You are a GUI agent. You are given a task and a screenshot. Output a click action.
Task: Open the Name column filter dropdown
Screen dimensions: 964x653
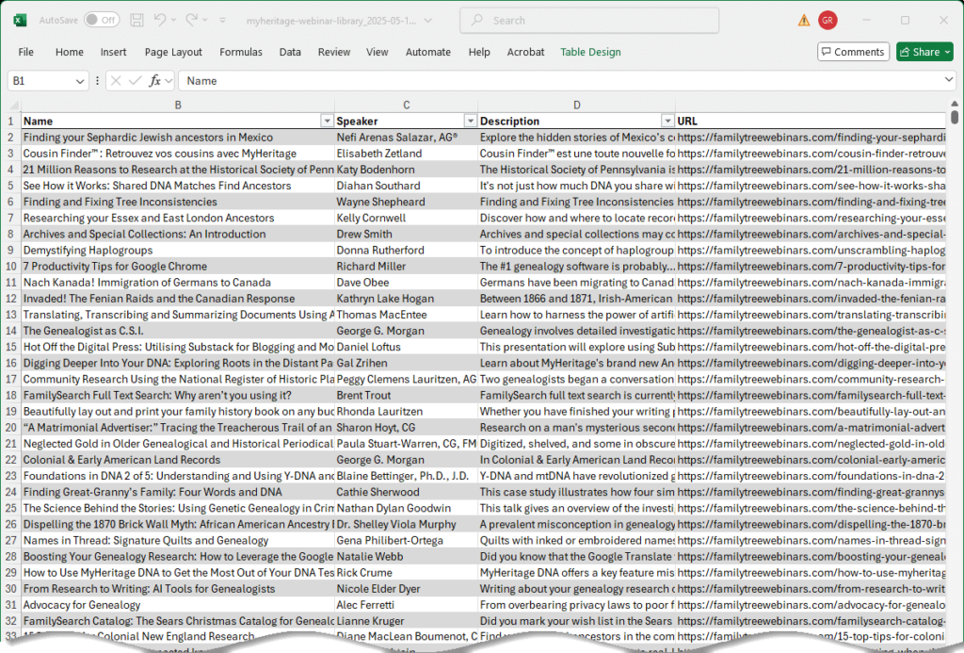(327, 122)
